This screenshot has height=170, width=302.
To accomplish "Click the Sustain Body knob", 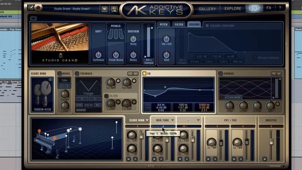I will (x=133, y=39).
